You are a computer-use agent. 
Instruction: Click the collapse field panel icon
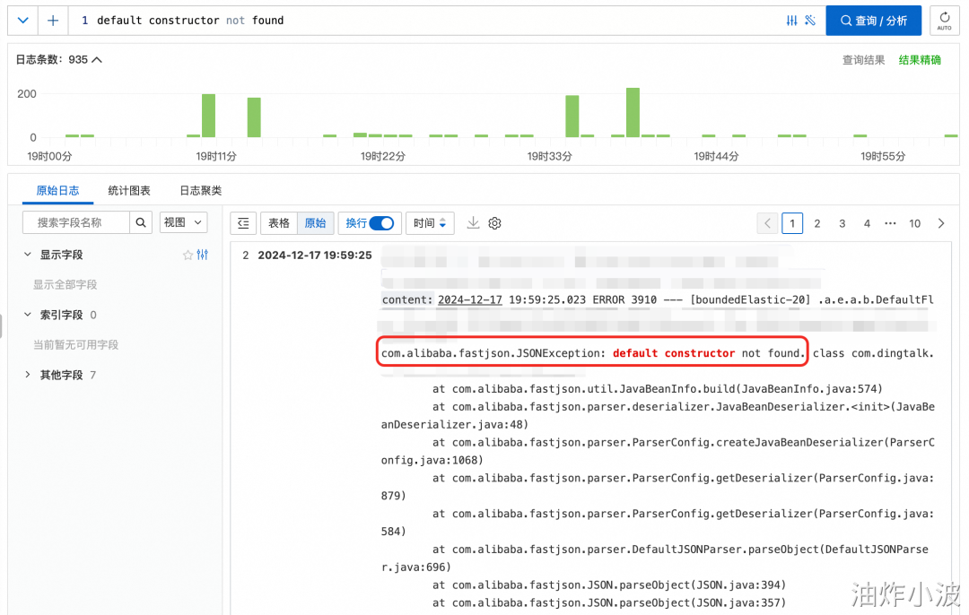tap(243, 223)
